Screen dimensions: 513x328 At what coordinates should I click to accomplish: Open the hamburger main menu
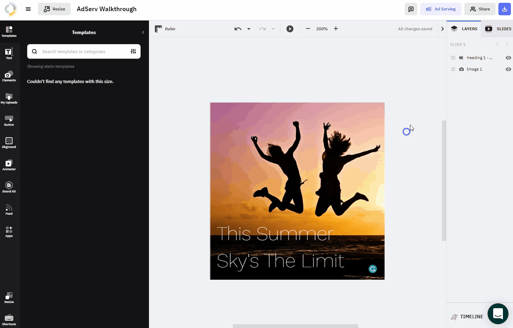28,9
